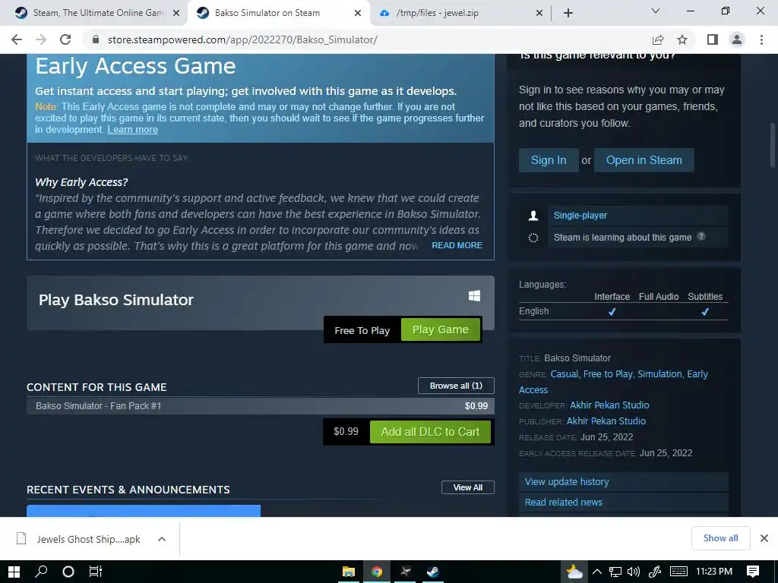This screenshot has height=583, width=778.
Task: Click the Sign In button
Action: click(x=549, y=160)
